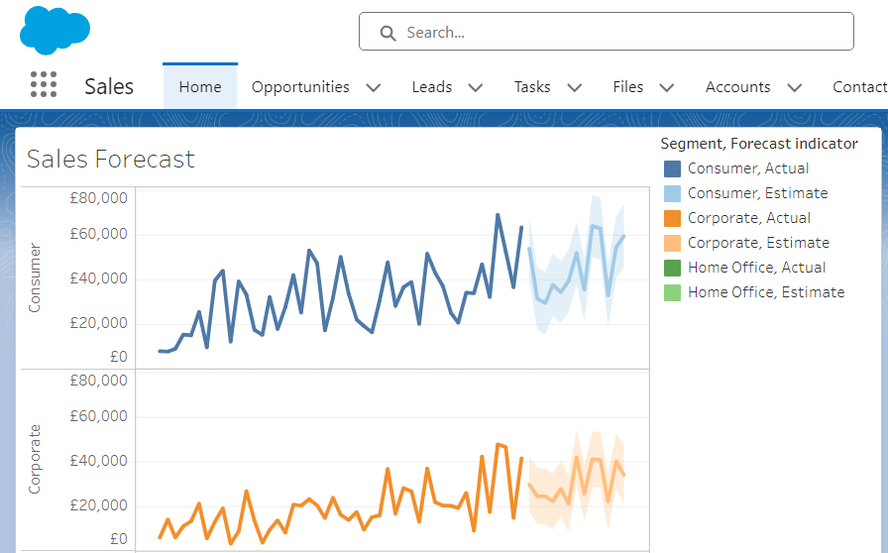The width and height of the screenshot is (888, 553).
Task: Highlight Corporate, Actual legend swatch
Action: pos(672,218)
